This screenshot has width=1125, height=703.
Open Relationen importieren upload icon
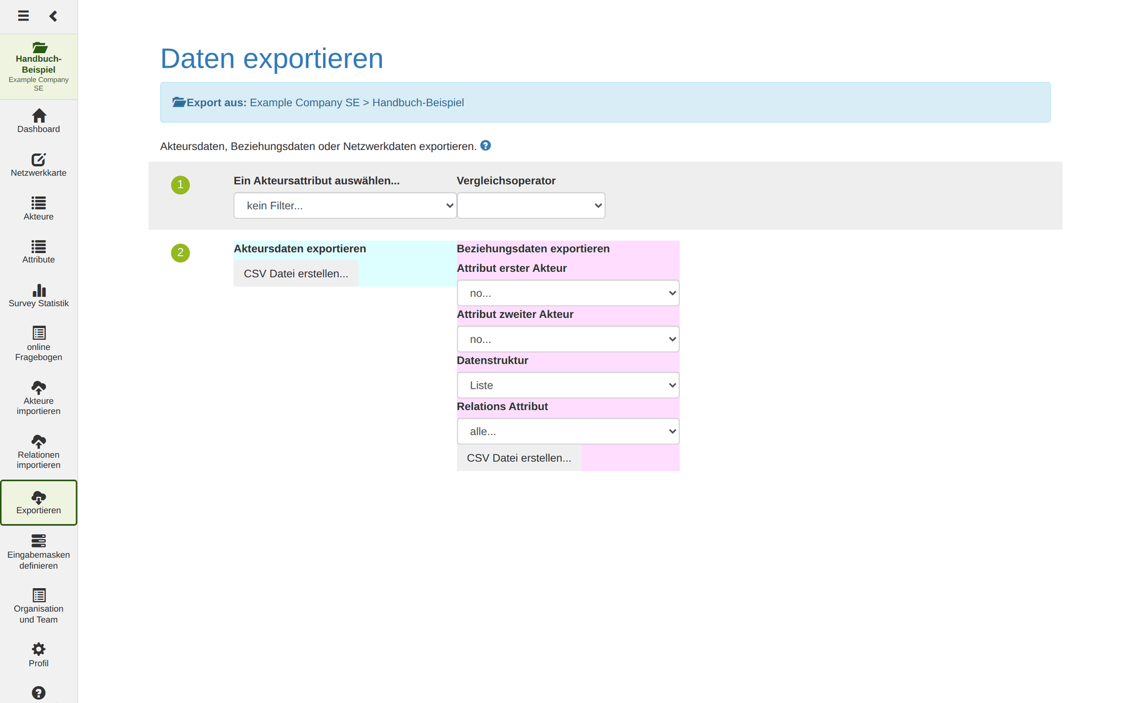[x=39, y=441]
